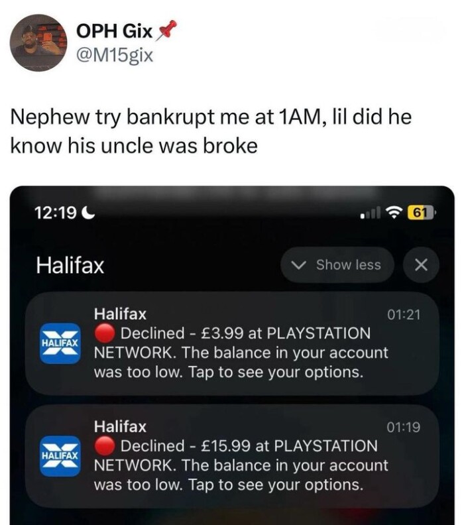Tap the Wi-Fi icon in status bar
Viewport: 464px width, 525px height.
(x=394, y=212)
